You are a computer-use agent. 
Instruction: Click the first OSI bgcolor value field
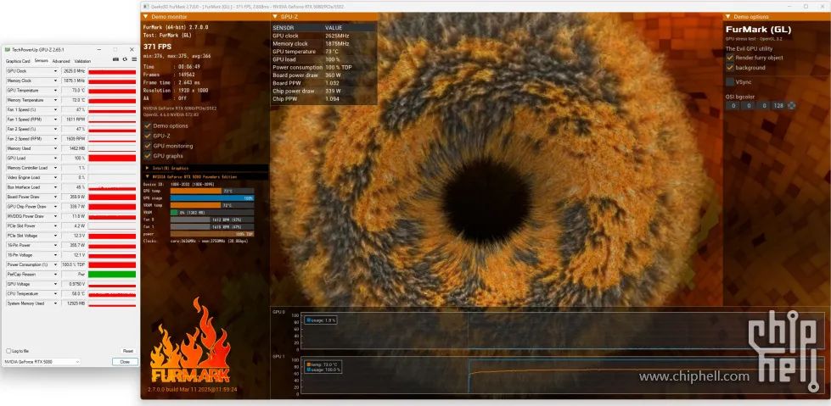pos(732,106)
